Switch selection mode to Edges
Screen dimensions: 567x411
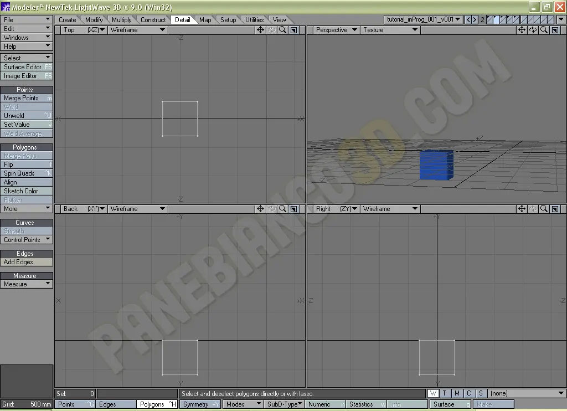pyautogui.click(x=116, y=404)
